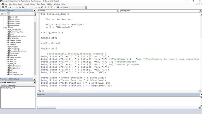The width and height of the screenshot is (202, 114).
Task: Click the Copy toolbar icon
Action: [x=17, y=7]
